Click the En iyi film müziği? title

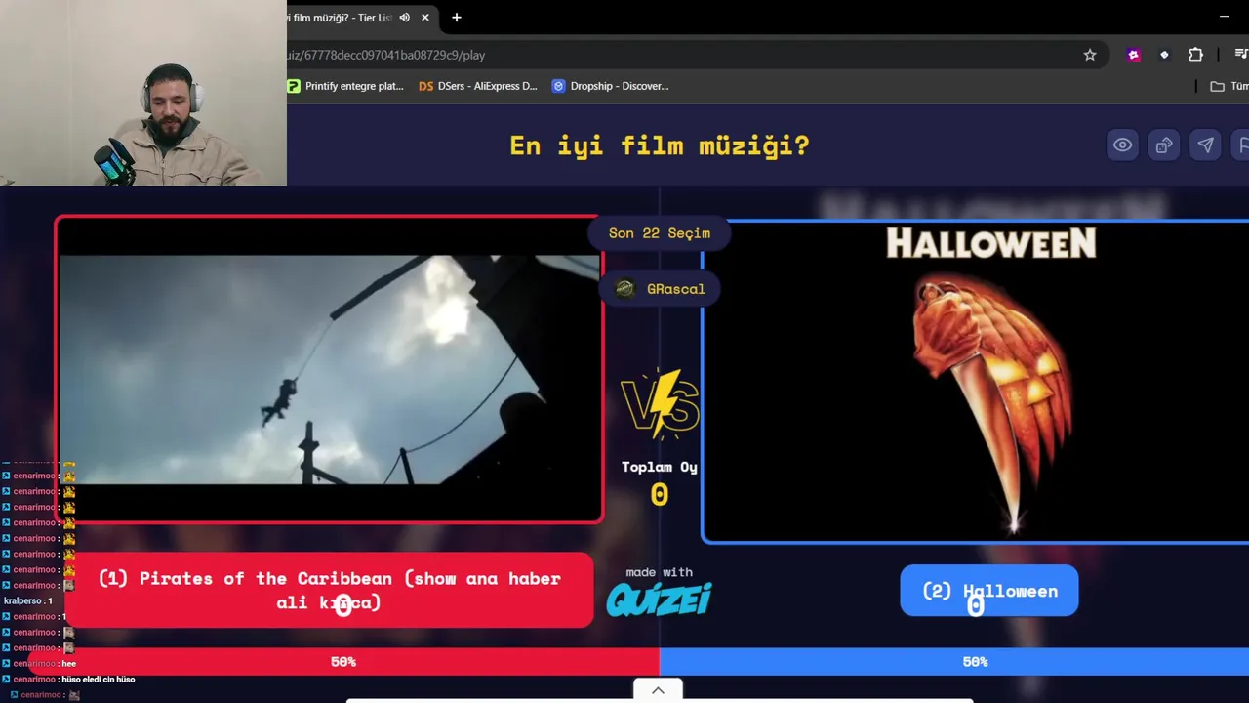pos(660,145)
